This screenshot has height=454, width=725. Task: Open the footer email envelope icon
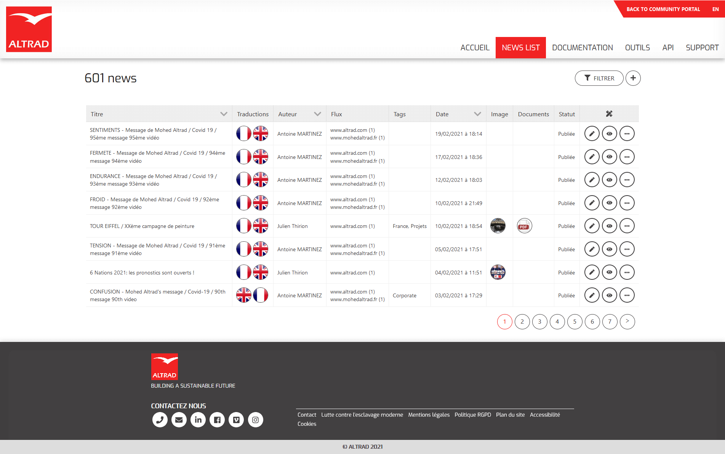click(179, 420)
